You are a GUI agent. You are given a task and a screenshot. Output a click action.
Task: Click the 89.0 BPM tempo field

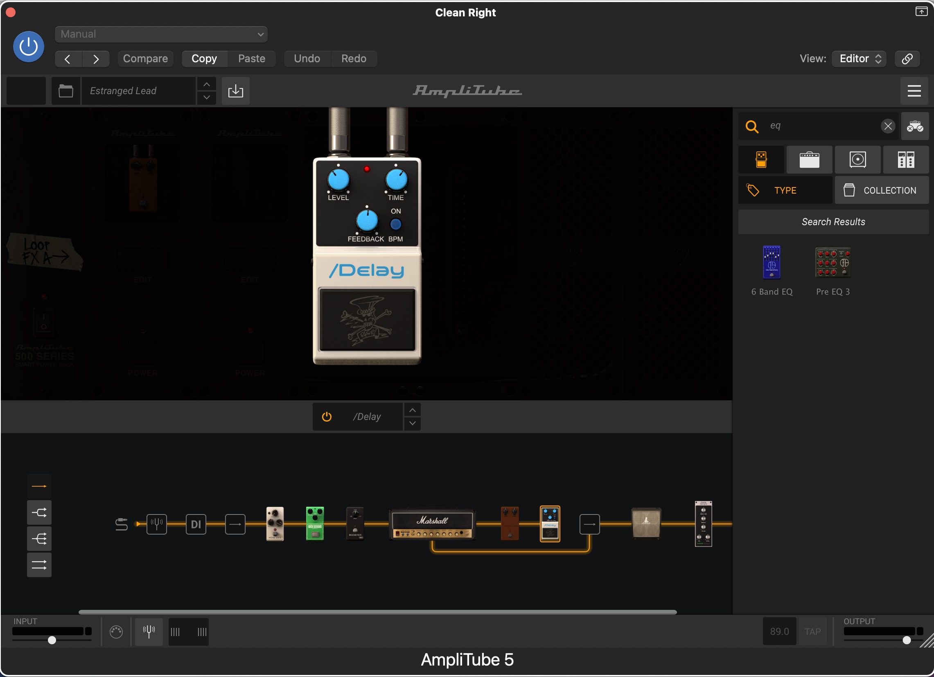click(x=779, y=632)
